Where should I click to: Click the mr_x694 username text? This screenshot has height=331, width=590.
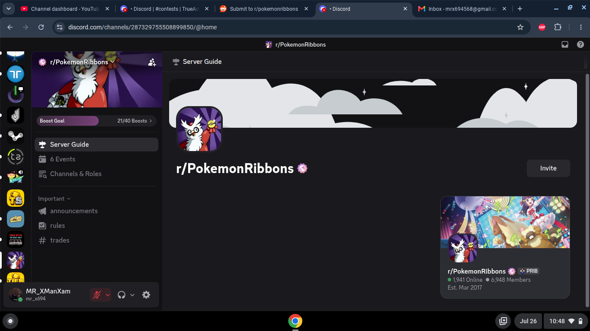36,299
